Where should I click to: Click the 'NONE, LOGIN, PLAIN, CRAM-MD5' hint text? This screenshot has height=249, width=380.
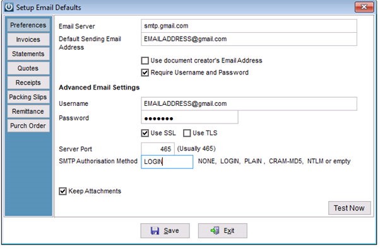point(274,161)
